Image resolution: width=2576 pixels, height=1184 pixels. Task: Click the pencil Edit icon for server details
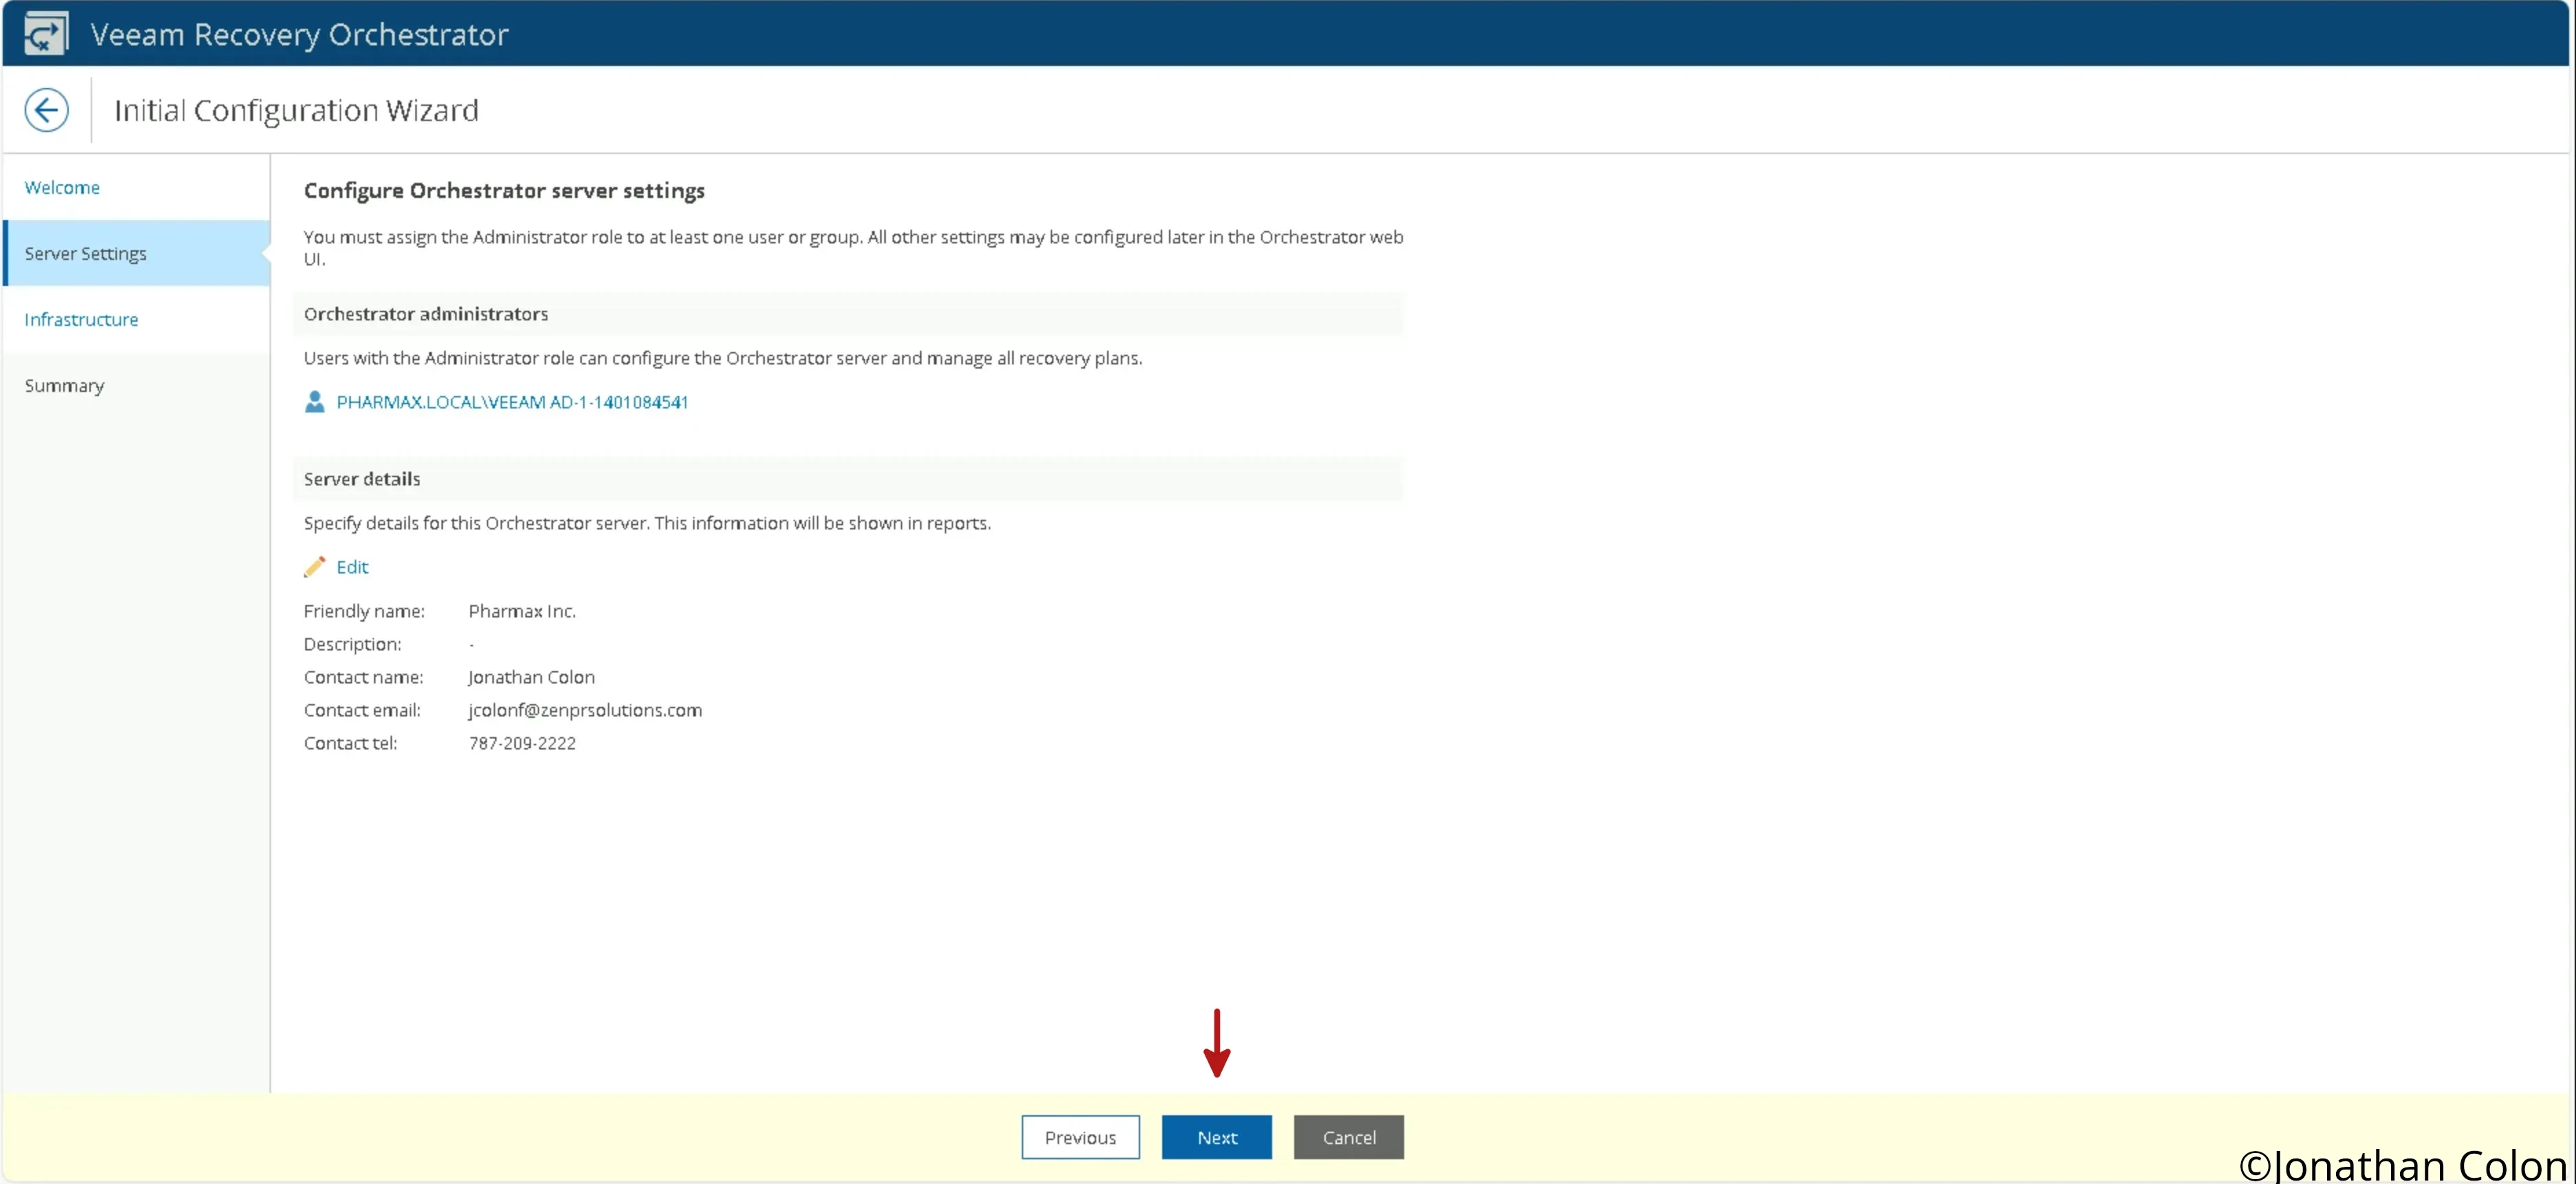coord(316,567)
